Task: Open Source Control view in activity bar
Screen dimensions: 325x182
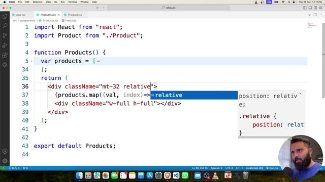Action: [5, 35]
